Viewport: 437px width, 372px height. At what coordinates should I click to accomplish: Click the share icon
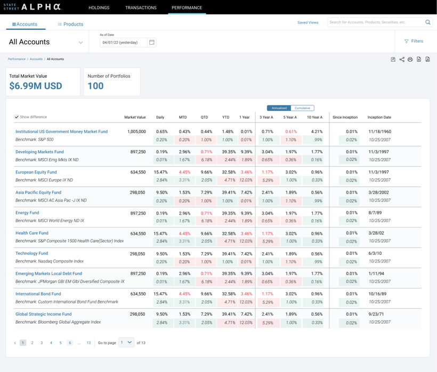click(402, 60)
